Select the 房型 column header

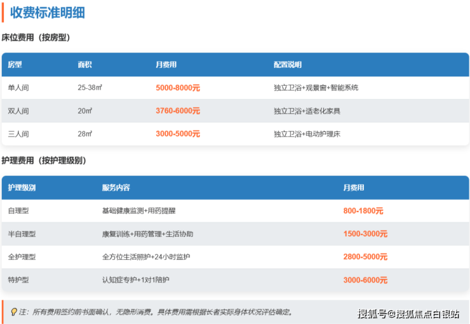(15, 65)
